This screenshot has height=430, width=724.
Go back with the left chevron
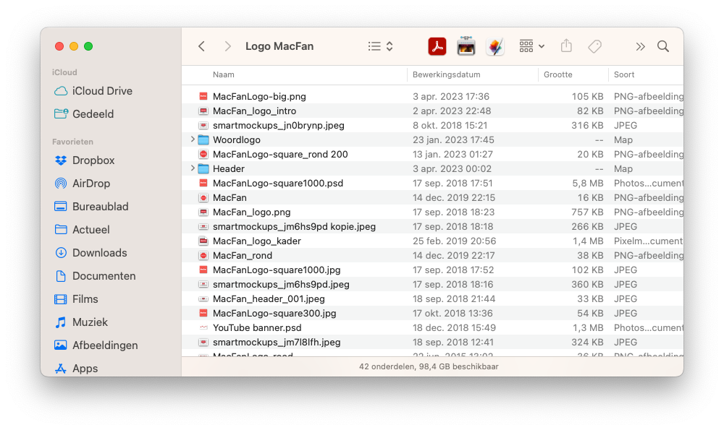coord(201,46)
